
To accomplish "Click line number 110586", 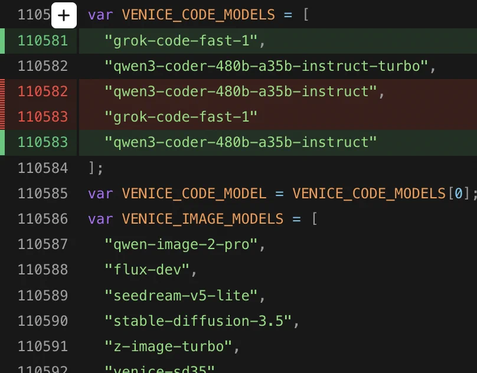I will coord(43,219).
